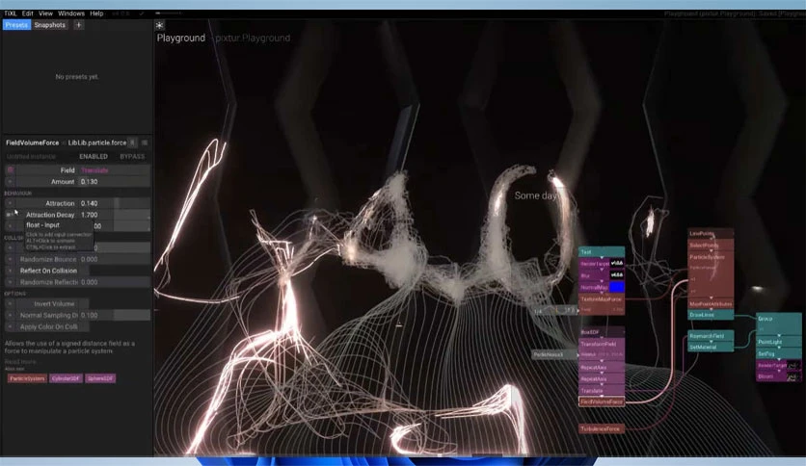
Task: Toggle Apply Color On Collision option
Action: (x=53, y=326)
